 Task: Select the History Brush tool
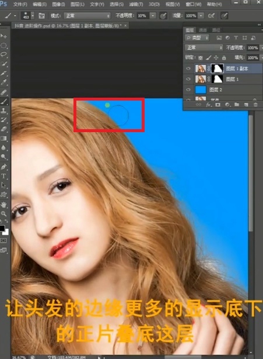point(3,120)
